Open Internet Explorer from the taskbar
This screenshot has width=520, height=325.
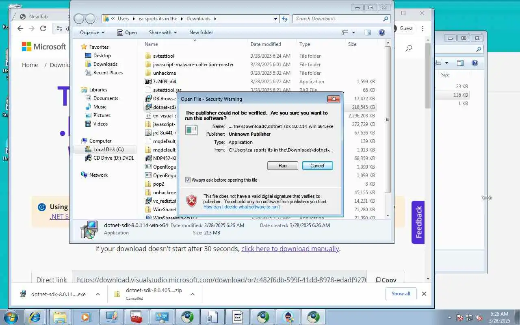[x=35, y=317]
